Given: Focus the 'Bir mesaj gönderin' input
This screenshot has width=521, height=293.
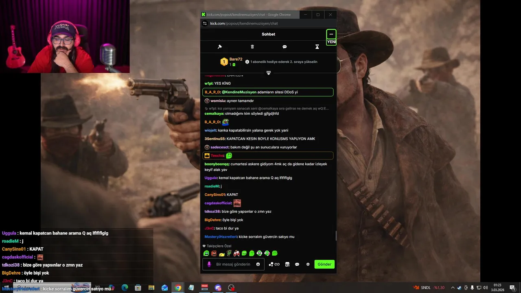Looking at the screenshot, I should [233, 264].
